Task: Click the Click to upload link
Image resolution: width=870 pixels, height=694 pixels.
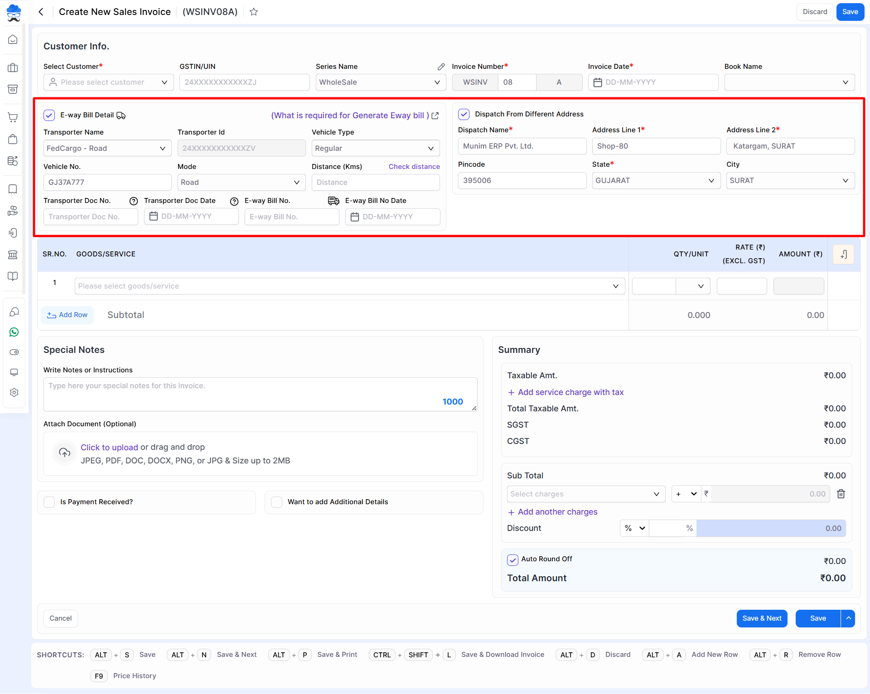Action: (109, 448)
